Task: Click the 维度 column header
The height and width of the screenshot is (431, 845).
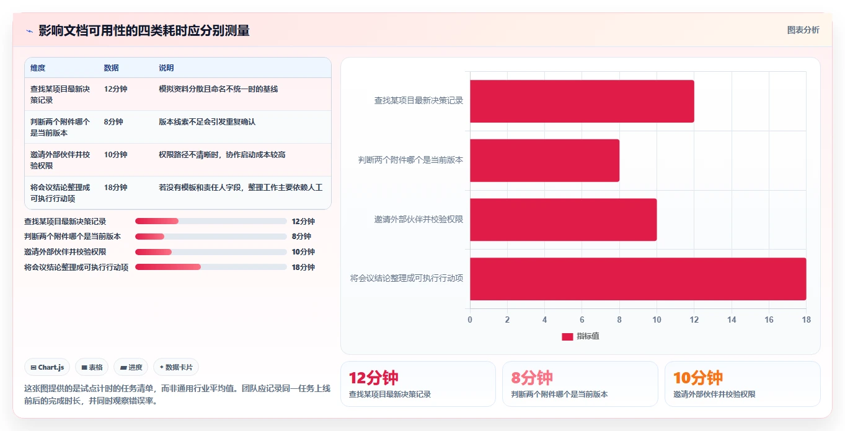Action: coord(38,68)
